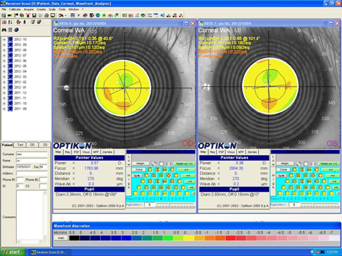The height and width of the screenshot is (256, 342).
Task: Click pupil size slider in OD window
Action: [x=175, y=205]
